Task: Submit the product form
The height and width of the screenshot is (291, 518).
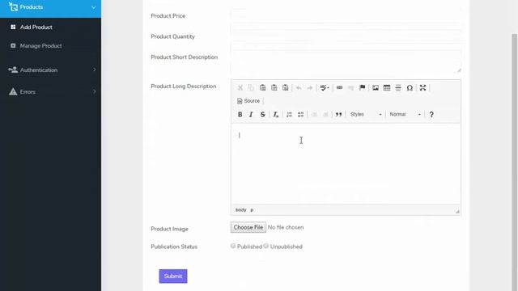Action: (x=173, y=276)
